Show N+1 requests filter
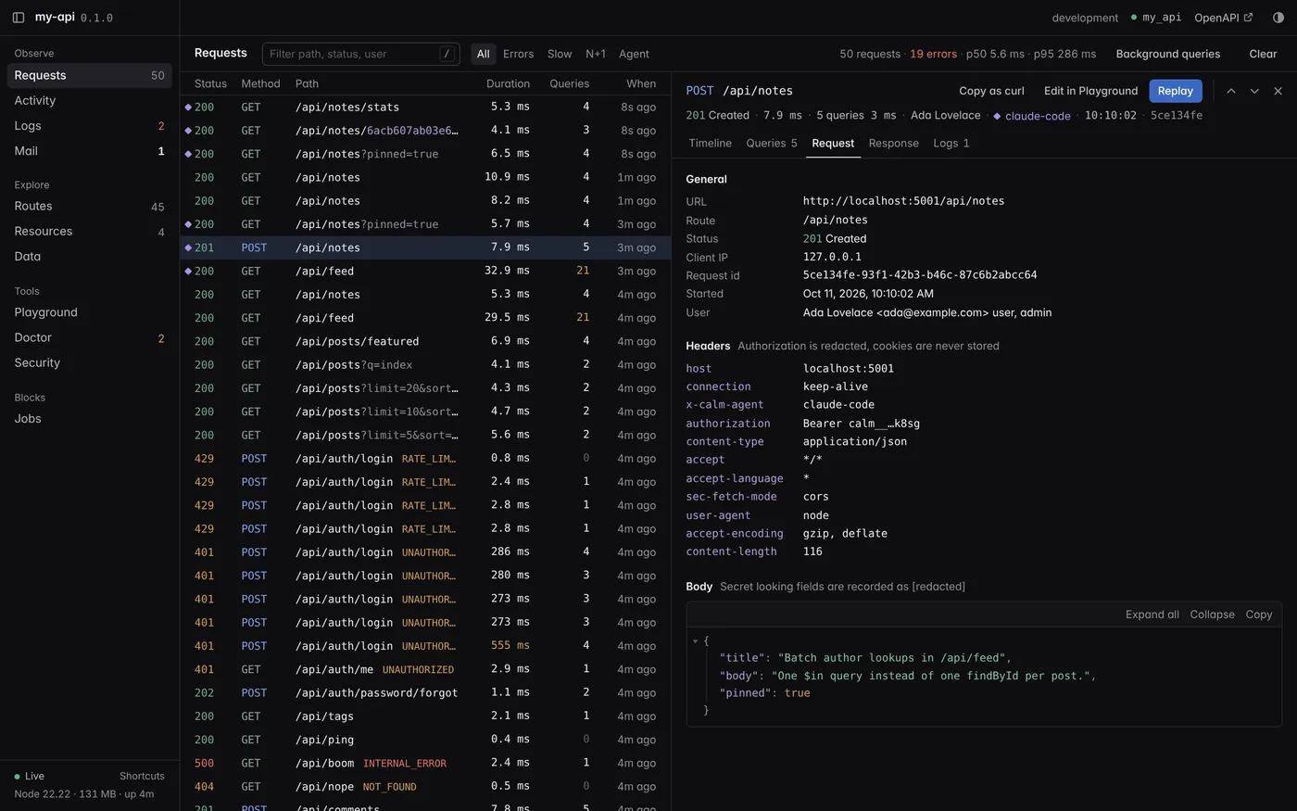The width and height of the screenshot is (1297, 811). pos(596,54)
